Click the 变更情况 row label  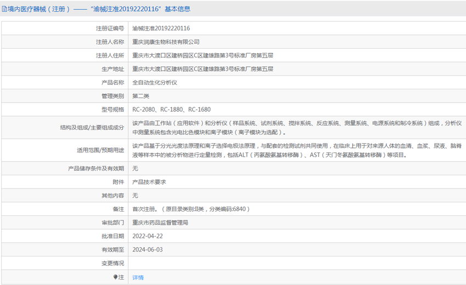[x=111, y=264]
